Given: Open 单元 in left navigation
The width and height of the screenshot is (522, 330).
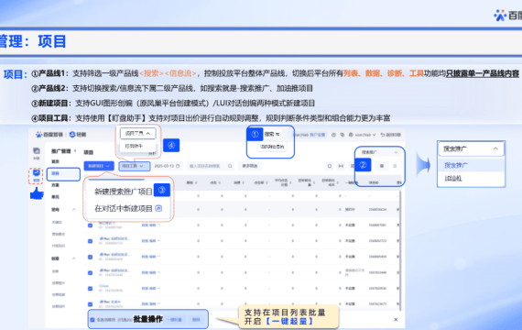Looking at the screenshot, I should tap(55, 197).
